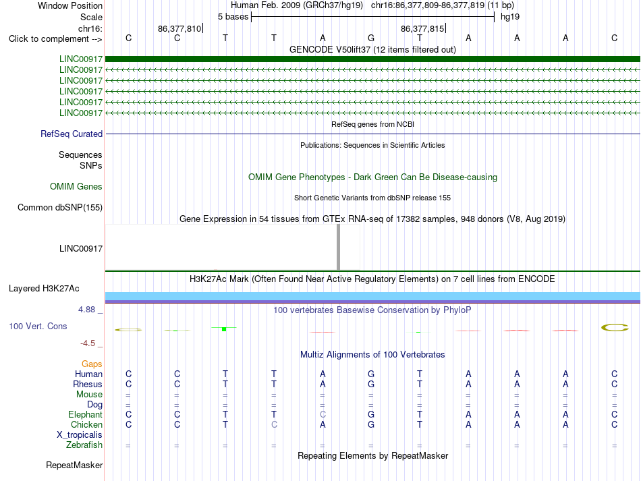641x481 pixels.
Task: Click the 86,377,810 coordinate marker
Action: [179, 28]
